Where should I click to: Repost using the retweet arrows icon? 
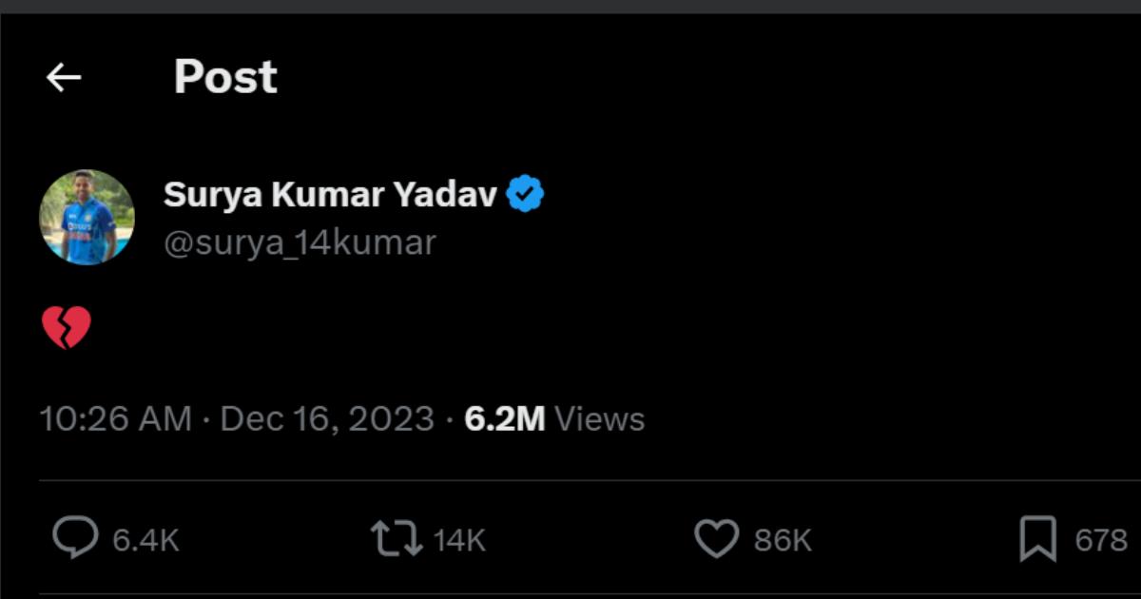(396, 540)
